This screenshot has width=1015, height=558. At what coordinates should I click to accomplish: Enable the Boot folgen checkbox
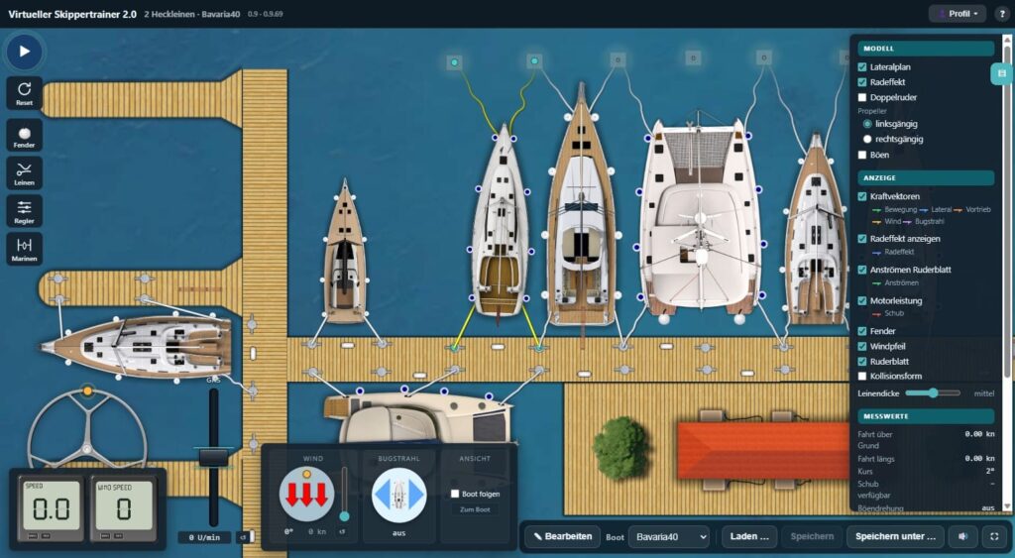(455, 494)
